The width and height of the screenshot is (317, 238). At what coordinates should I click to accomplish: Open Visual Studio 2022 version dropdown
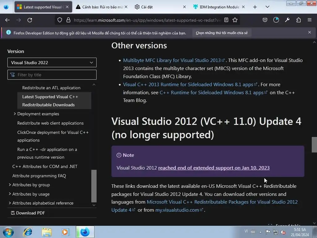tap(52, 63)
